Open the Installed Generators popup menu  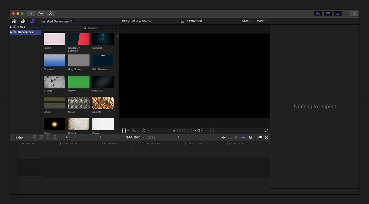point(57,21)
